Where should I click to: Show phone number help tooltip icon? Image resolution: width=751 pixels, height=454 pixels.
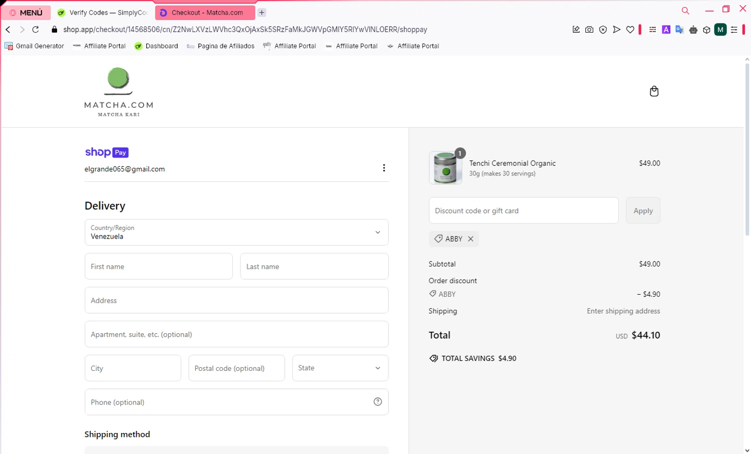coord(378,402)
